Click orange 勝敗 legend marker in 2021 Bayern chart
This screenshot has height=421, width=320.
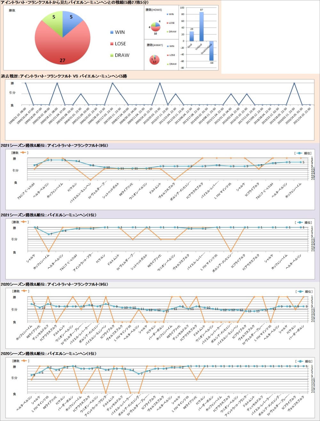pos(23,222)
